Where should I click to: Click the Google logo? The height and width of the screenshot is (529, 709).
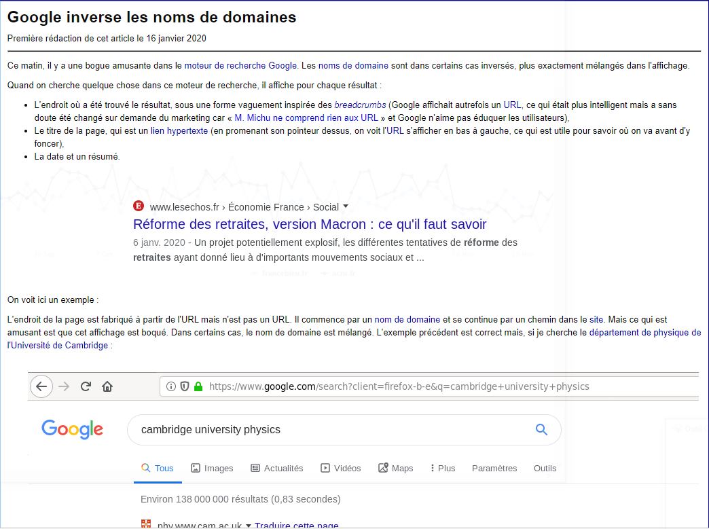(73, 429)
